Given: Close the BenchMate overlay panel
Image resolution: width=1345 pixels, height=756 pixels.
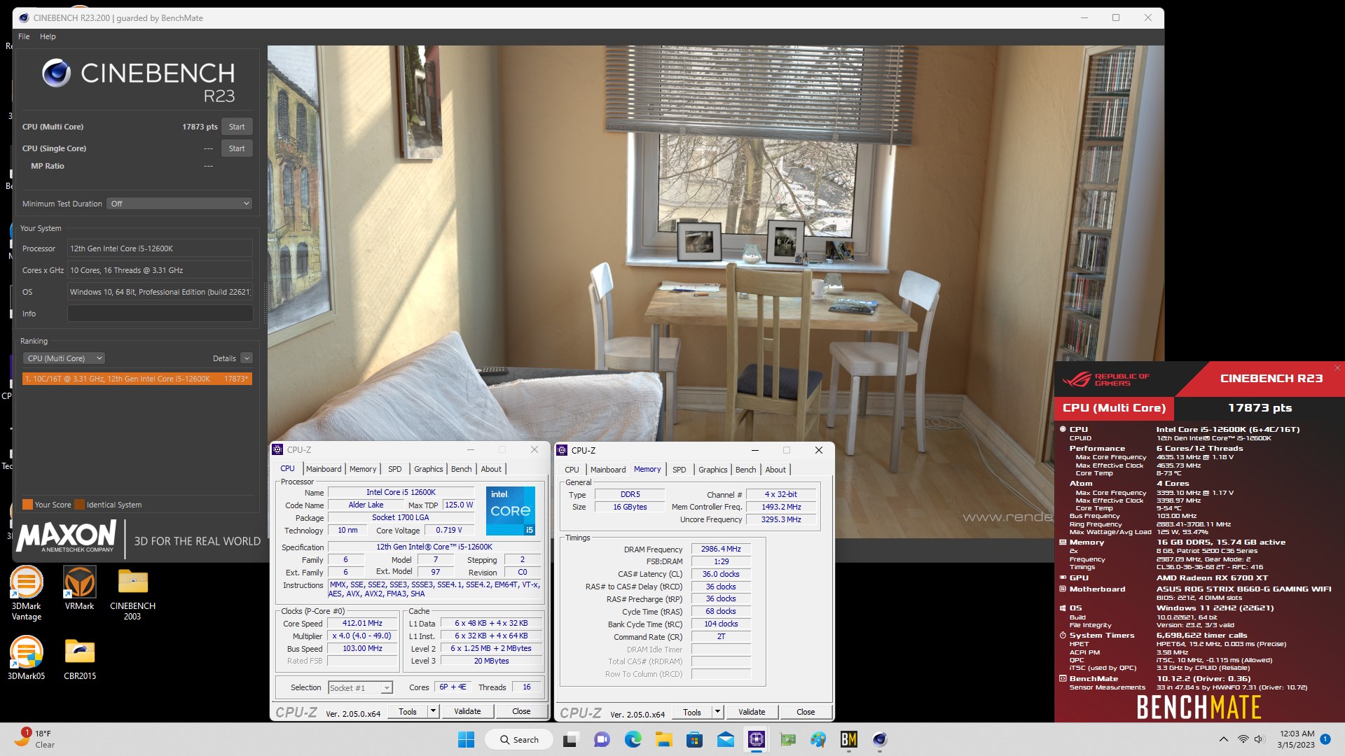Looking at the screenshot, I should tap(1337, 368).
